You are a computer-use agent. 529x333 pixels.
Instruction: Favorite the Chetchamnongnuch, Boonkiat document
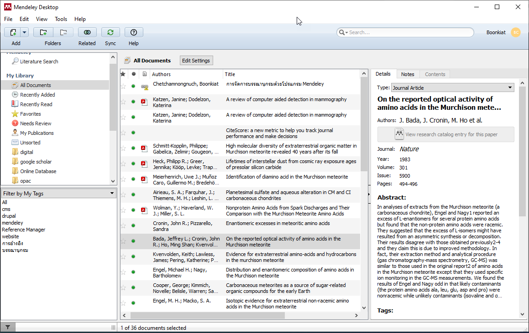[124, 86]
